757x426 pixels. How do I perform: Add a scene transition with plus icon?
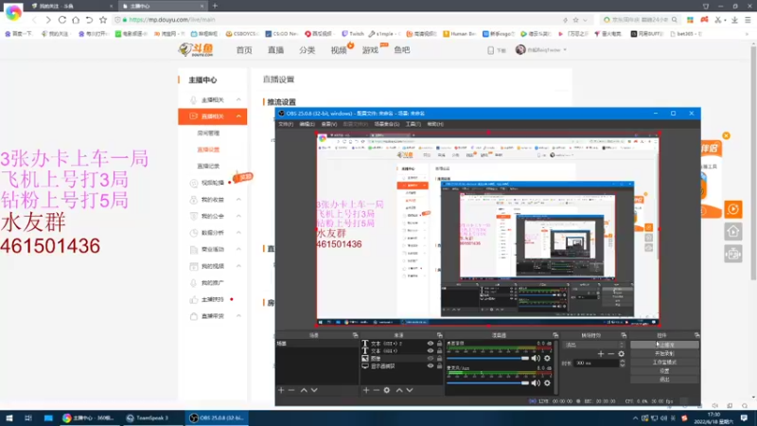pos(601,354)
